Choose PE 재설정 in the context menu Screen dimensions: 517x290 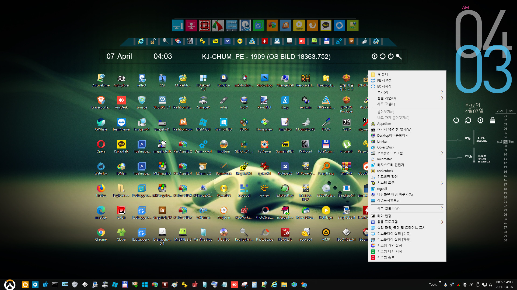[x=407, y=80]
